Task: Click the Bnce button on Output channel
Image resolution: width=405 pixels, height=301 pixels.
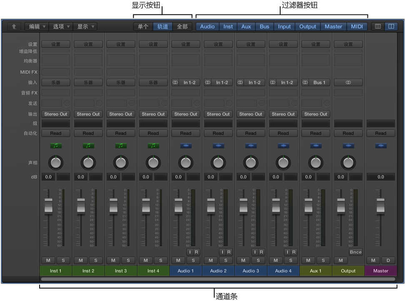Action: [355, 252]
